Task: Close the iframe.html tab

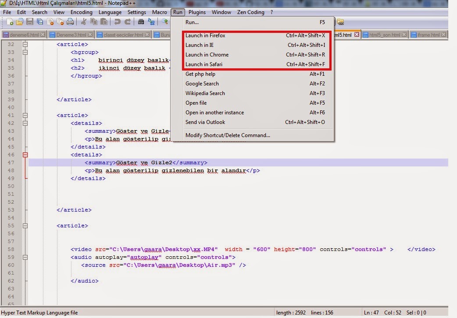Action: click(444, 35)
